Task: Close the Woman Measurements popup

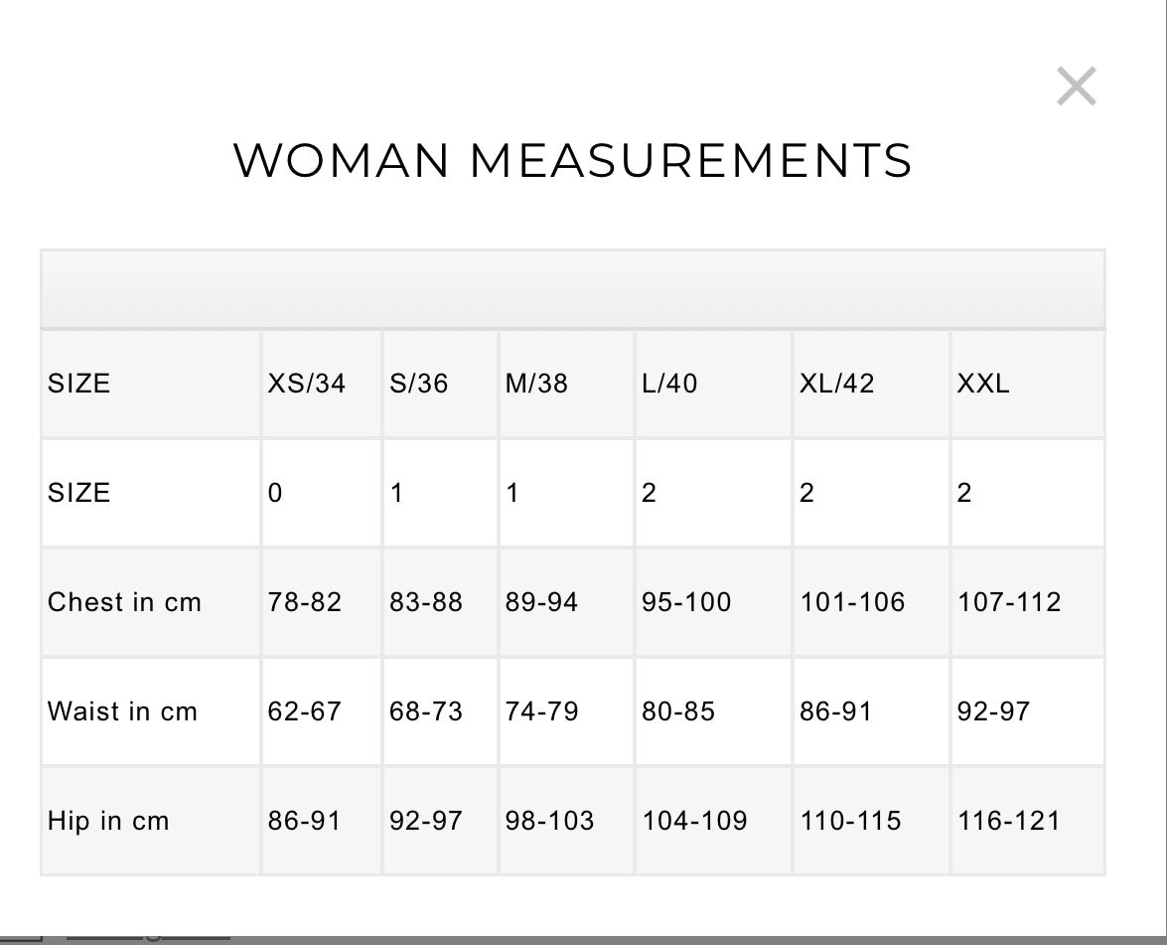Action: pos(1076,86)
